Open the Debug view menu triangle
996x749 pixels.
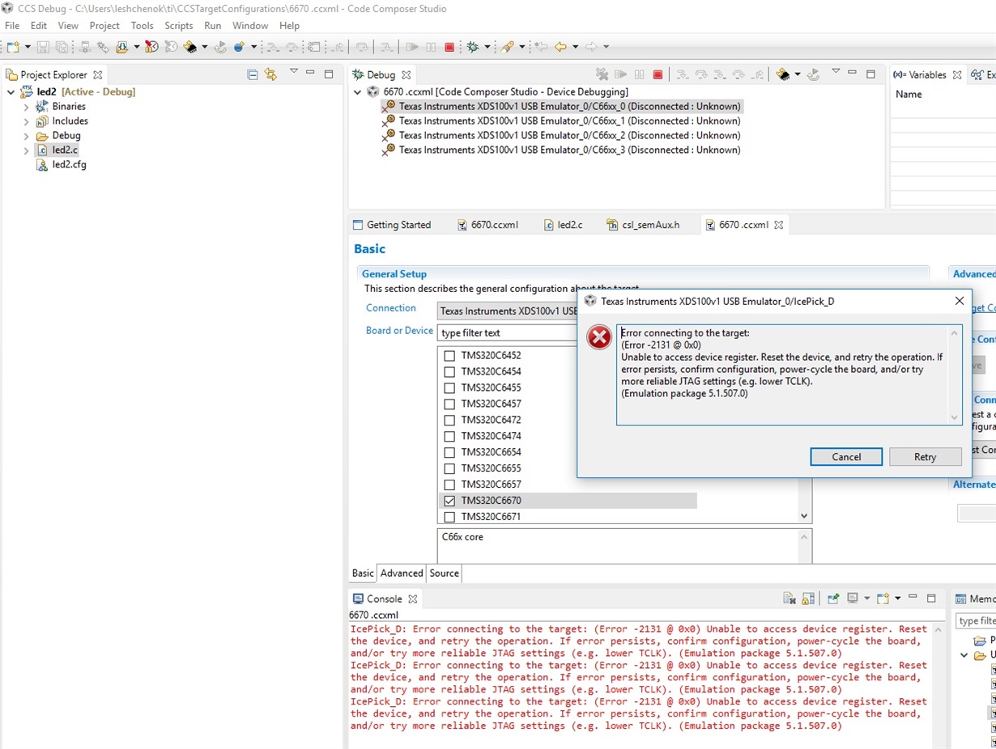click(836, 71)
